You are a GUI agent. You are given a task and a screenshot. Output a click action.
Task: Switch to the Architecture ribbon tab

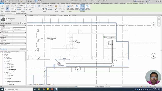tap(8, 3)
